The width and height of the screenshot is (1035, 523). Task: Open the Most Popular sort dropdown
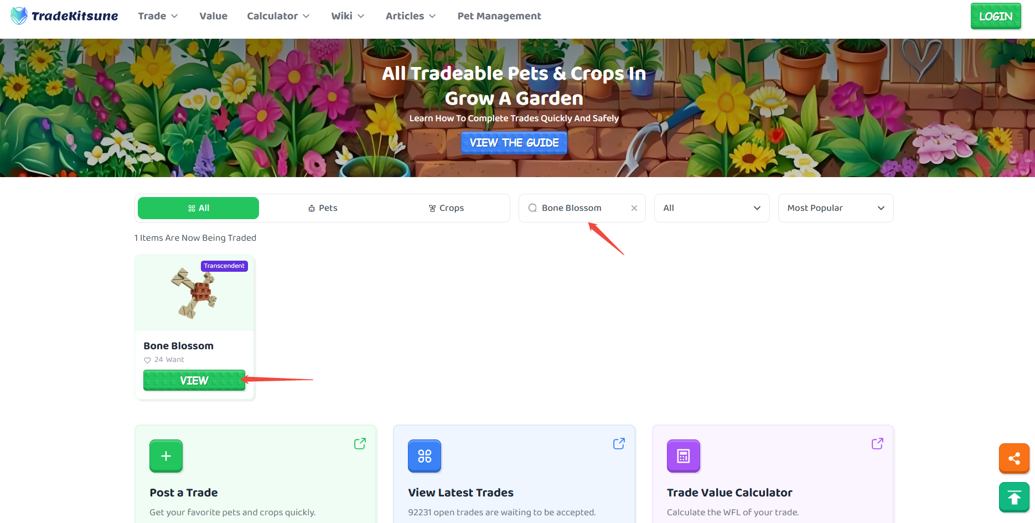pos(836,208)
